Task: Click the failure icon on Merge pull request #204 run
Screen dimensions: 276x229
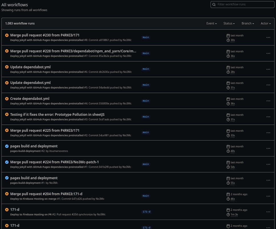Action: click(7, 194)
